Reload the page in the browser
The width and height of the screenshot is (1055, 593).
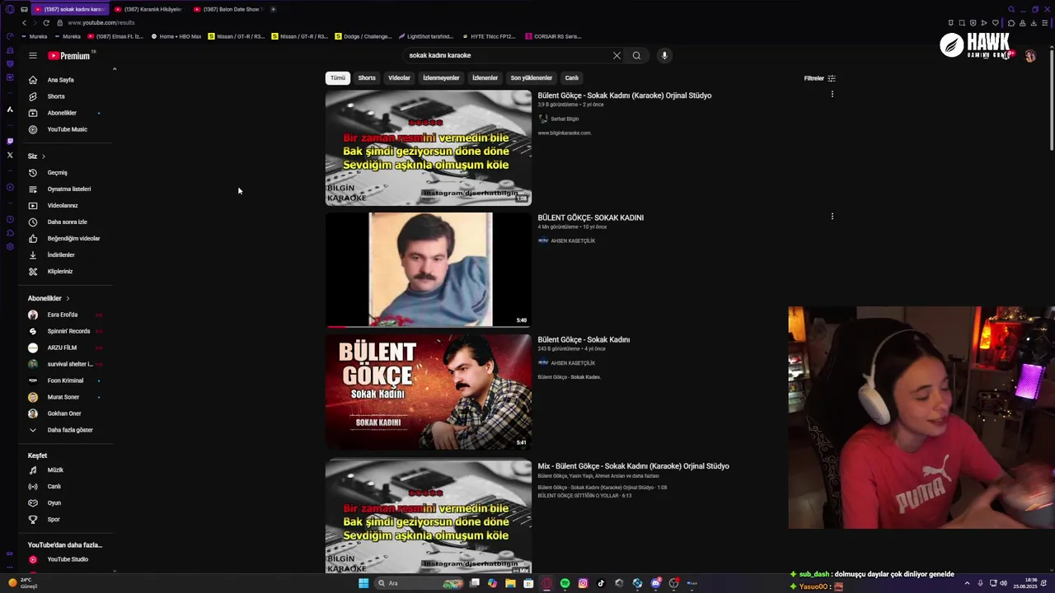[46, 23]
